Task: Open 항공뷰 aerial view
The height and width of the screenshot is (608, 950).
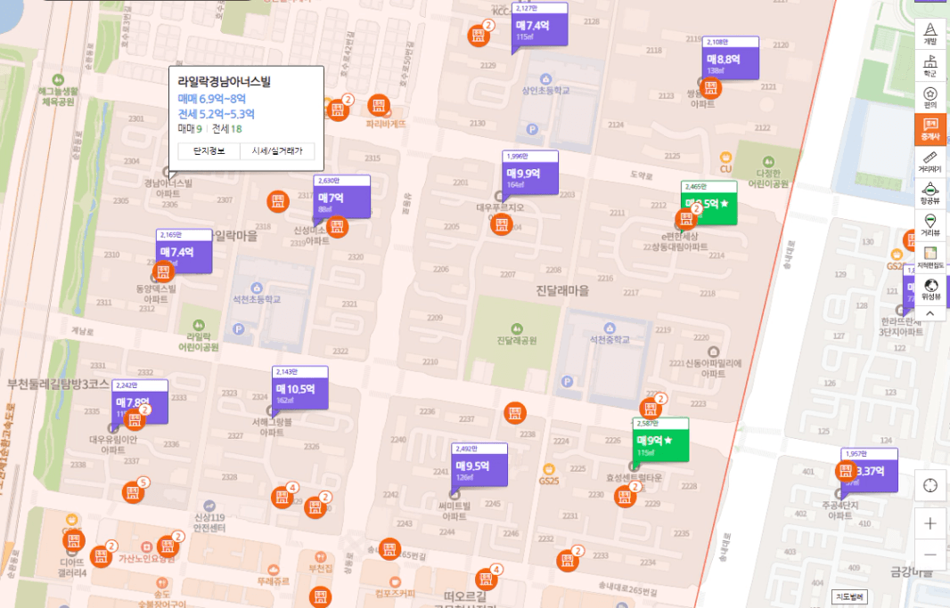Action: pyautogui.click(x=930, y=193)
